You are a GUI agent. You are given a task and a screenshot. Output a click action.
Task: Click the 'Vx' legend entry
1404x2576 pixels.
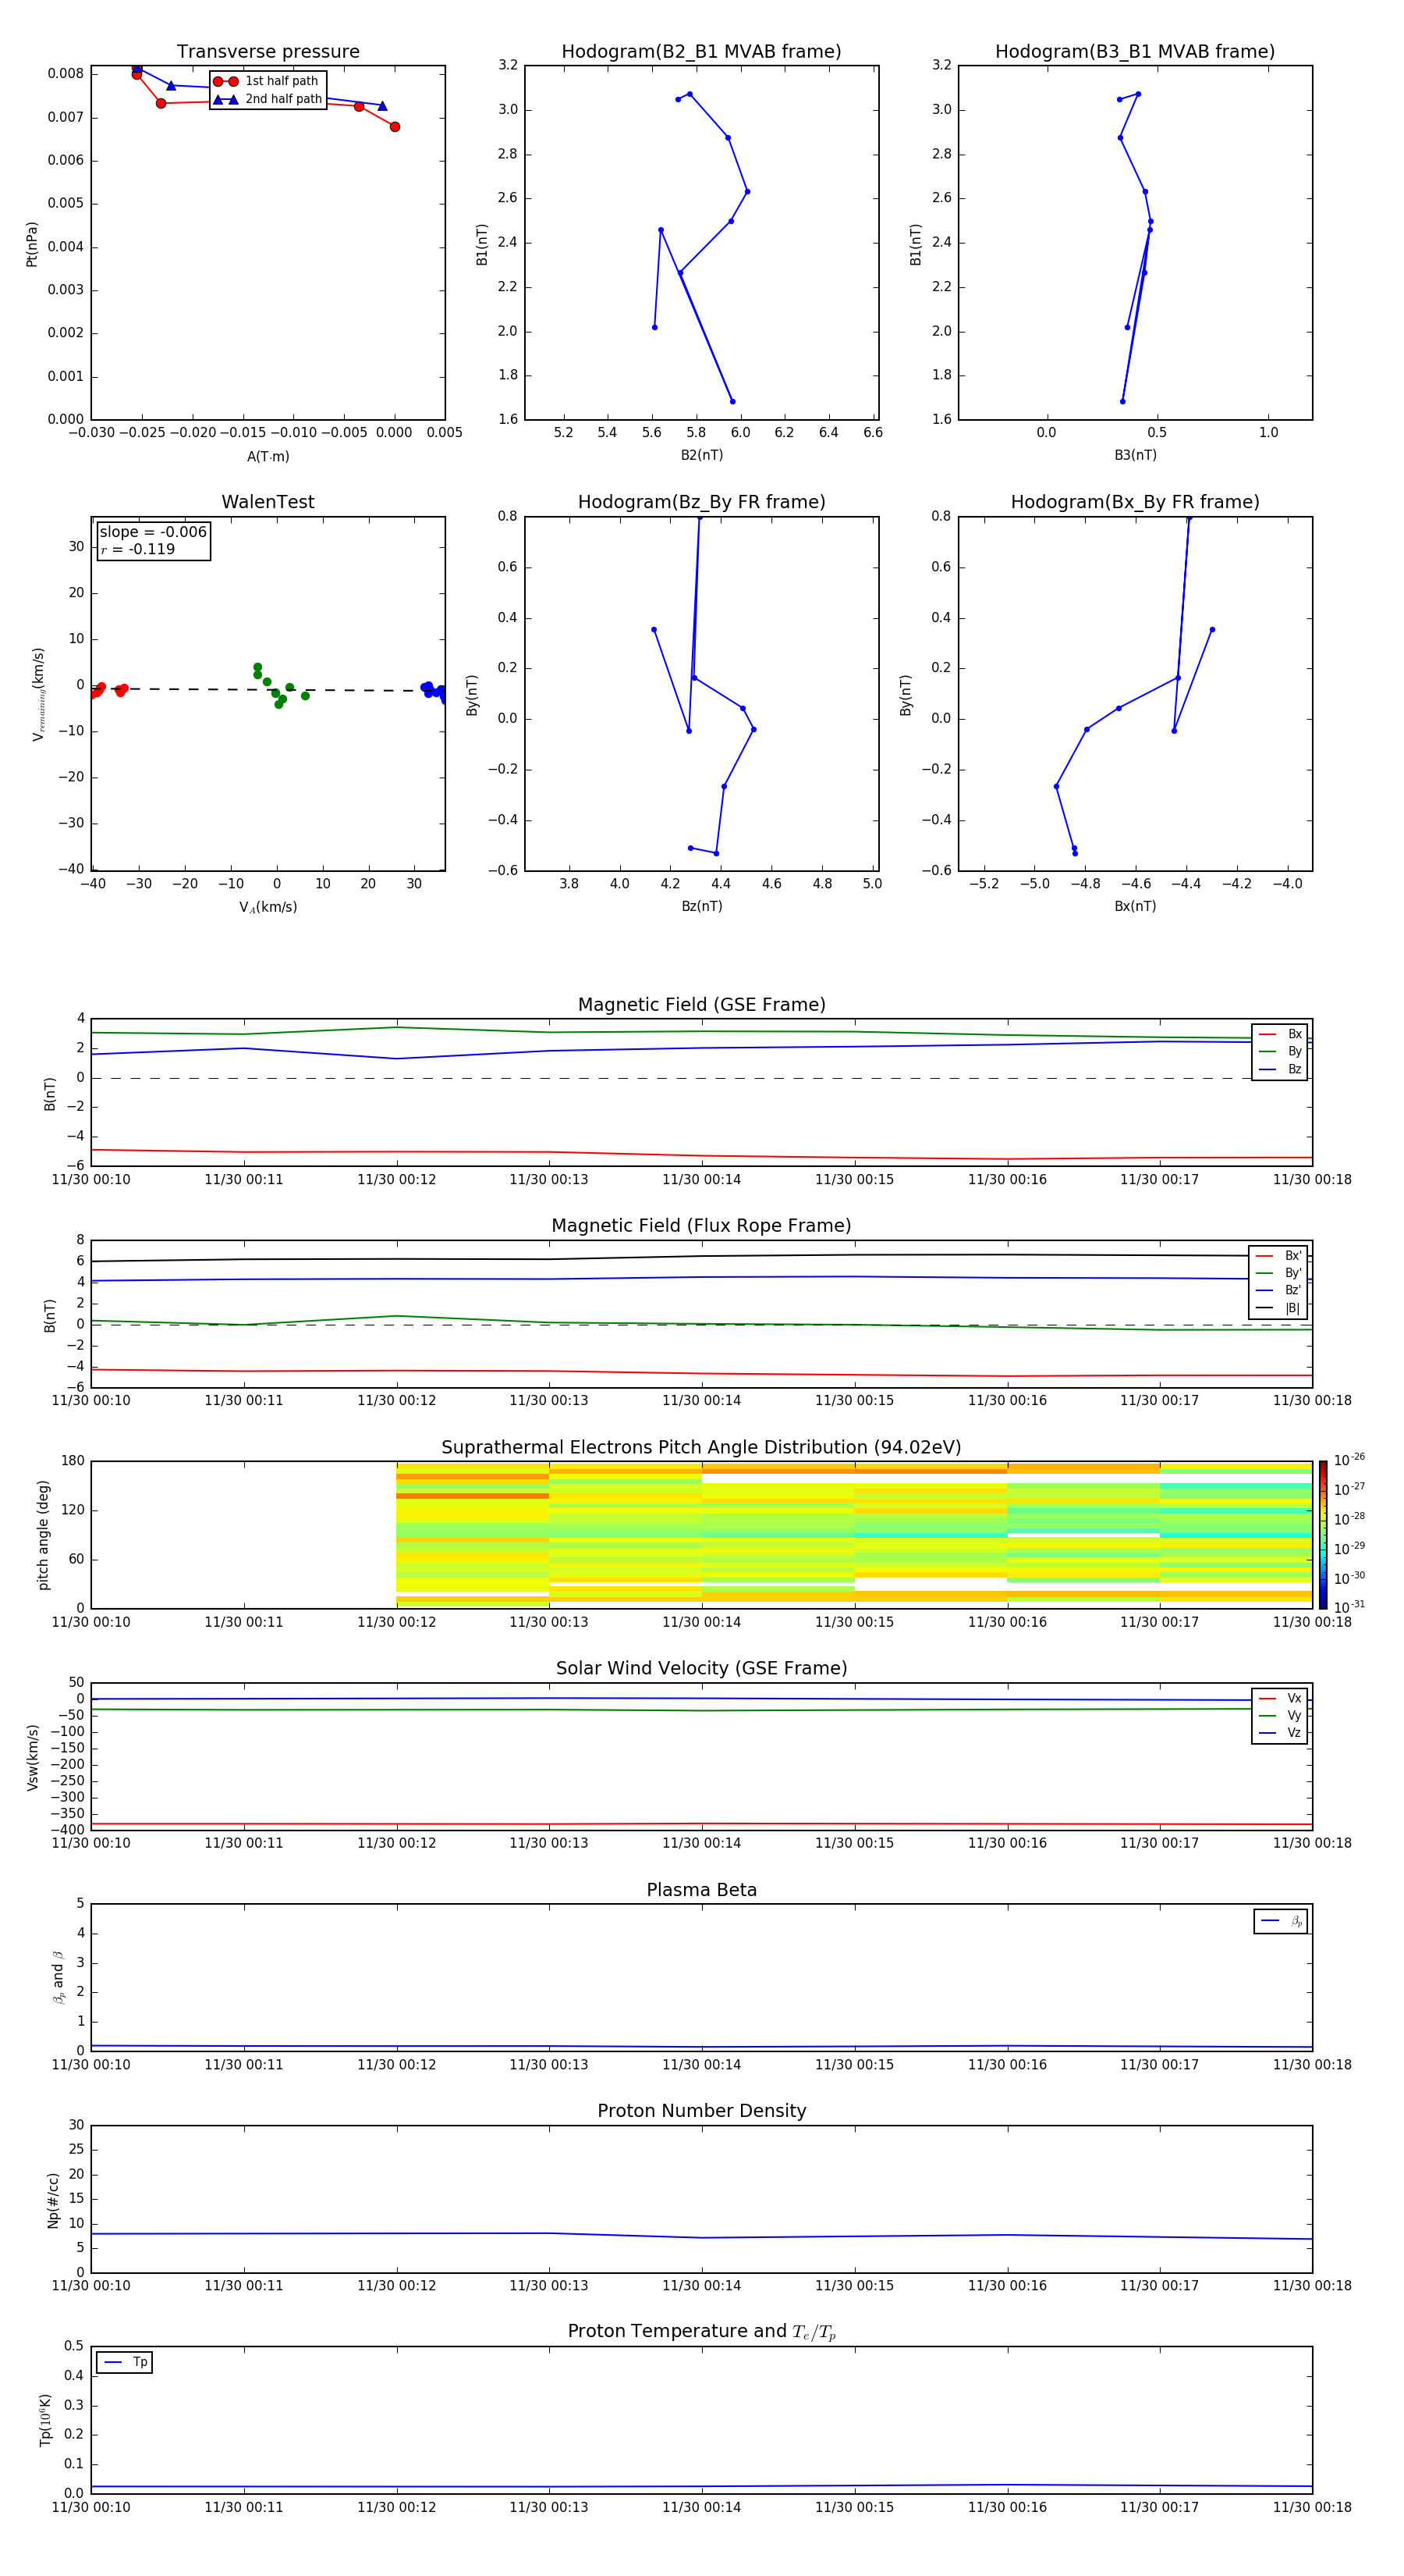click(x=1280, y=1698)
